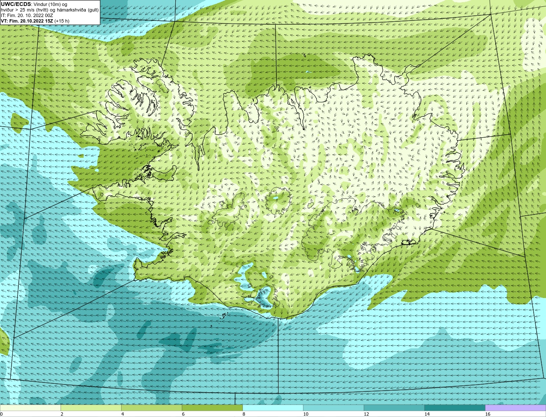Click the 'IT: Fim. 20. 10. 2022 00Z' line
This screenshot has height=417, width=546.
27,15
